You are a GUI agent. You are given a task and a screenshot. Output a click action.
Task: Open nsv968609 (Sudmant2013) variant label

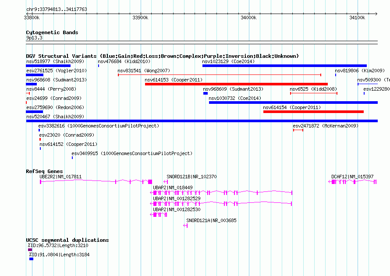coord(233,89)
